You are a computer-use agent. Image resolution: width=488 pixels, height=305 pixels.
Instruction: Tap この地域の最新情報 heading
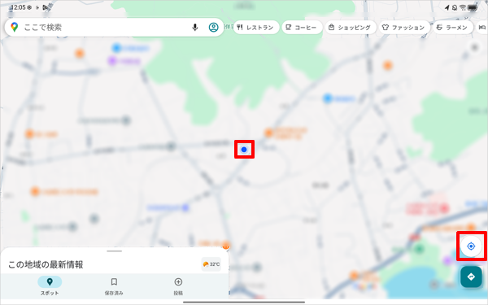(x=46, y=264)
